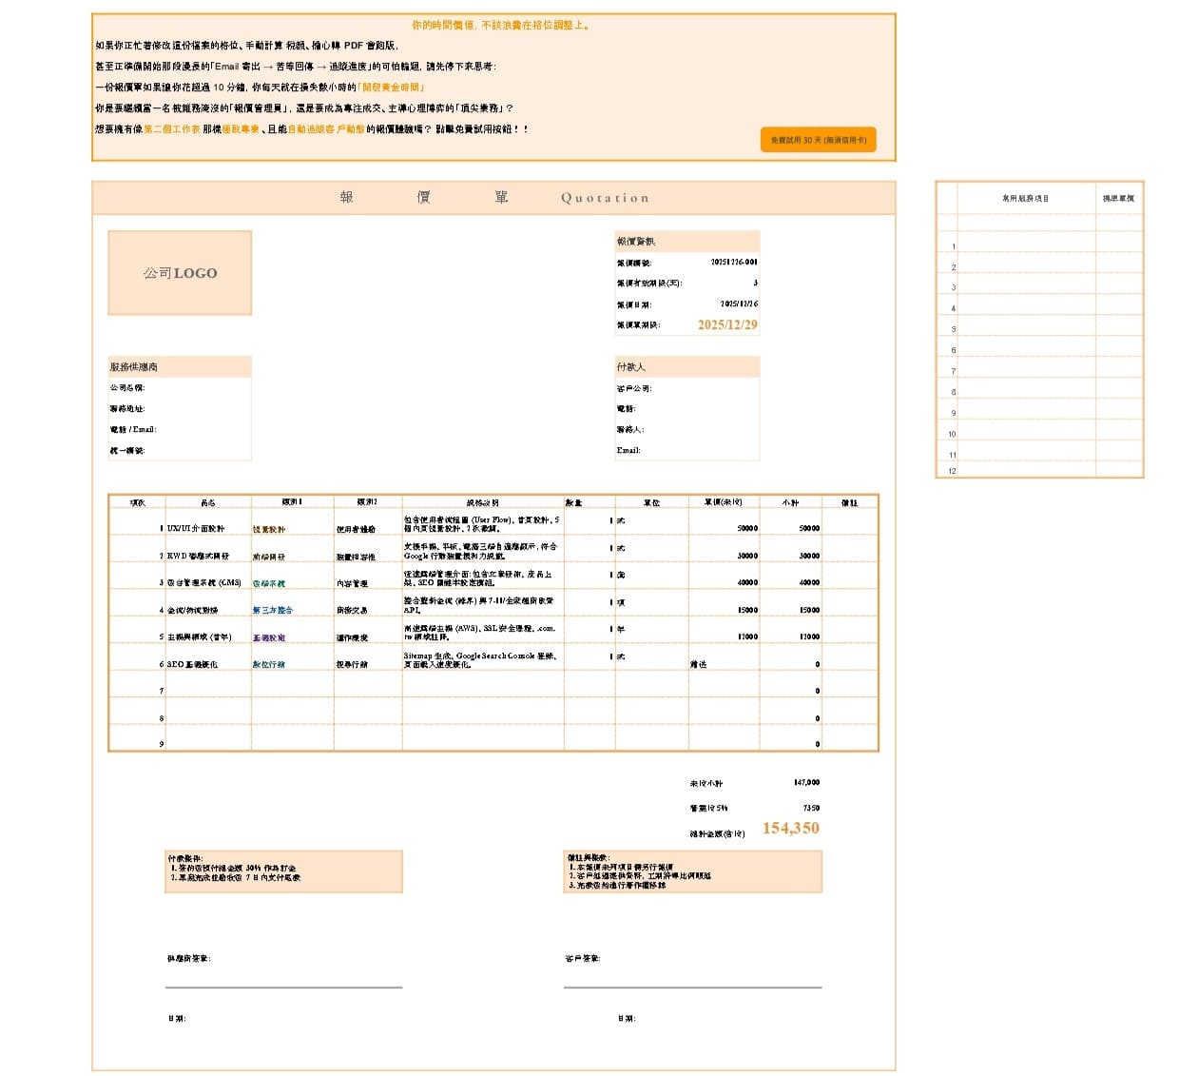This screenshot has width=1179, height=1076.
Task: Click the 電話 / Email field under 服務供應商
Action: click(180, 430)
